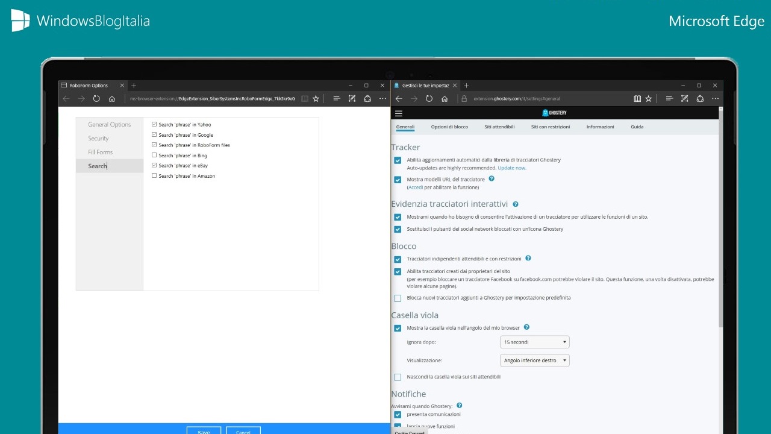The width and height of the screenshot is (771, 434).
Task: Toggle Abilita aggiornamenti automatici checkbox
Action: [x=398, y=160]
